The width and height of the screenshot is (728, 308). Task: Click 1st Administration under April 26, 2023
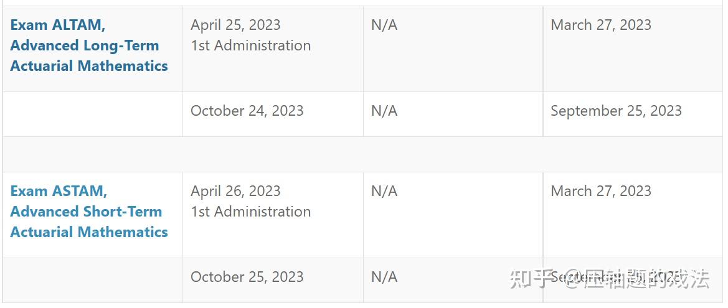pos(250,212)
